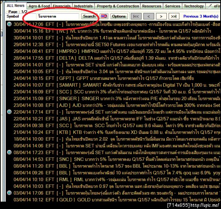Click the search keyword input field
This screenshot has height=209, width=221.
click(x=58, y=16)
